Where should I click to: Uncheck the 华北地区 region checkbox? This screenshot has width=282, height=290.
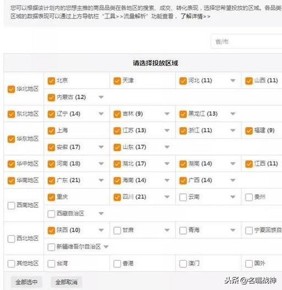coord(11,89)
